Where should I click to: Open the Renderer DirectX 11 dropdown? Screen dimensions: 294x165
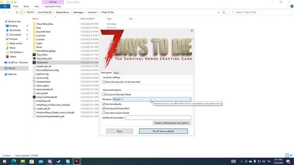click(152, 99)
